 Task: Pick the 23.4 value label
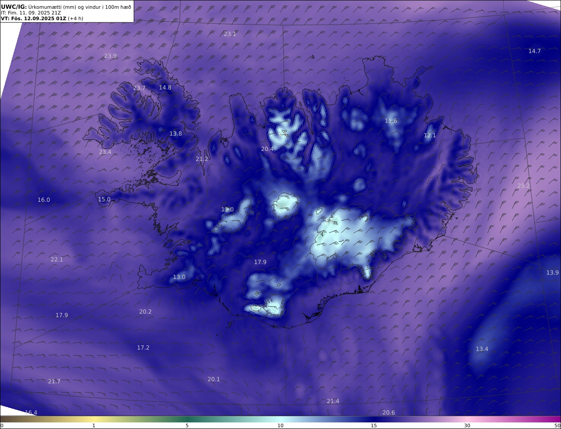pyautogui.click(x=105, y=152)
